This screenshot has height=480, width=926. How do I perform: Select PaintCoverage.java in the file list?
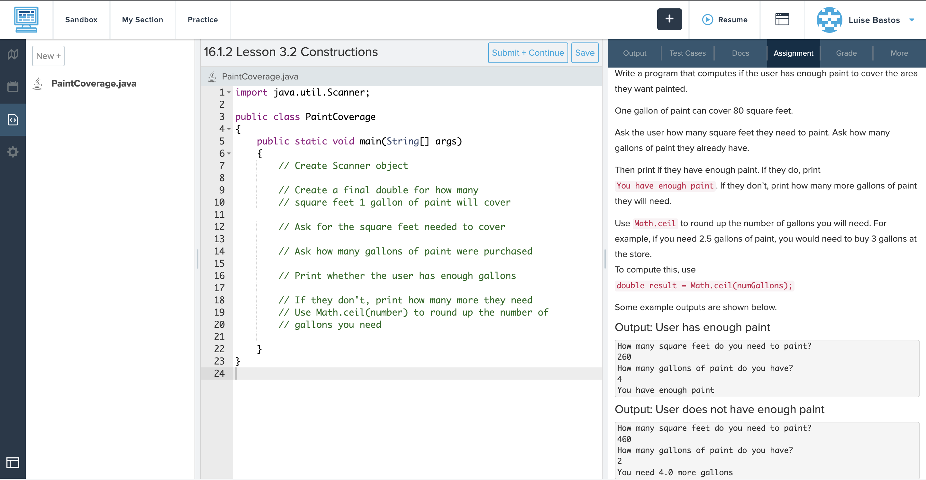click(x=94, y=83)
